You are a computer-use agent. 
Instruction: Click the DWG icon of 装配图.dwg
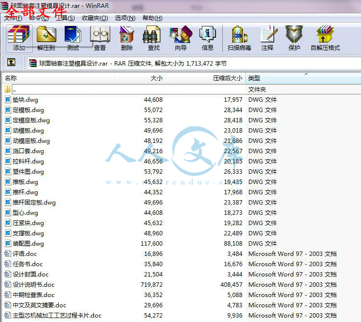(8, 243)
